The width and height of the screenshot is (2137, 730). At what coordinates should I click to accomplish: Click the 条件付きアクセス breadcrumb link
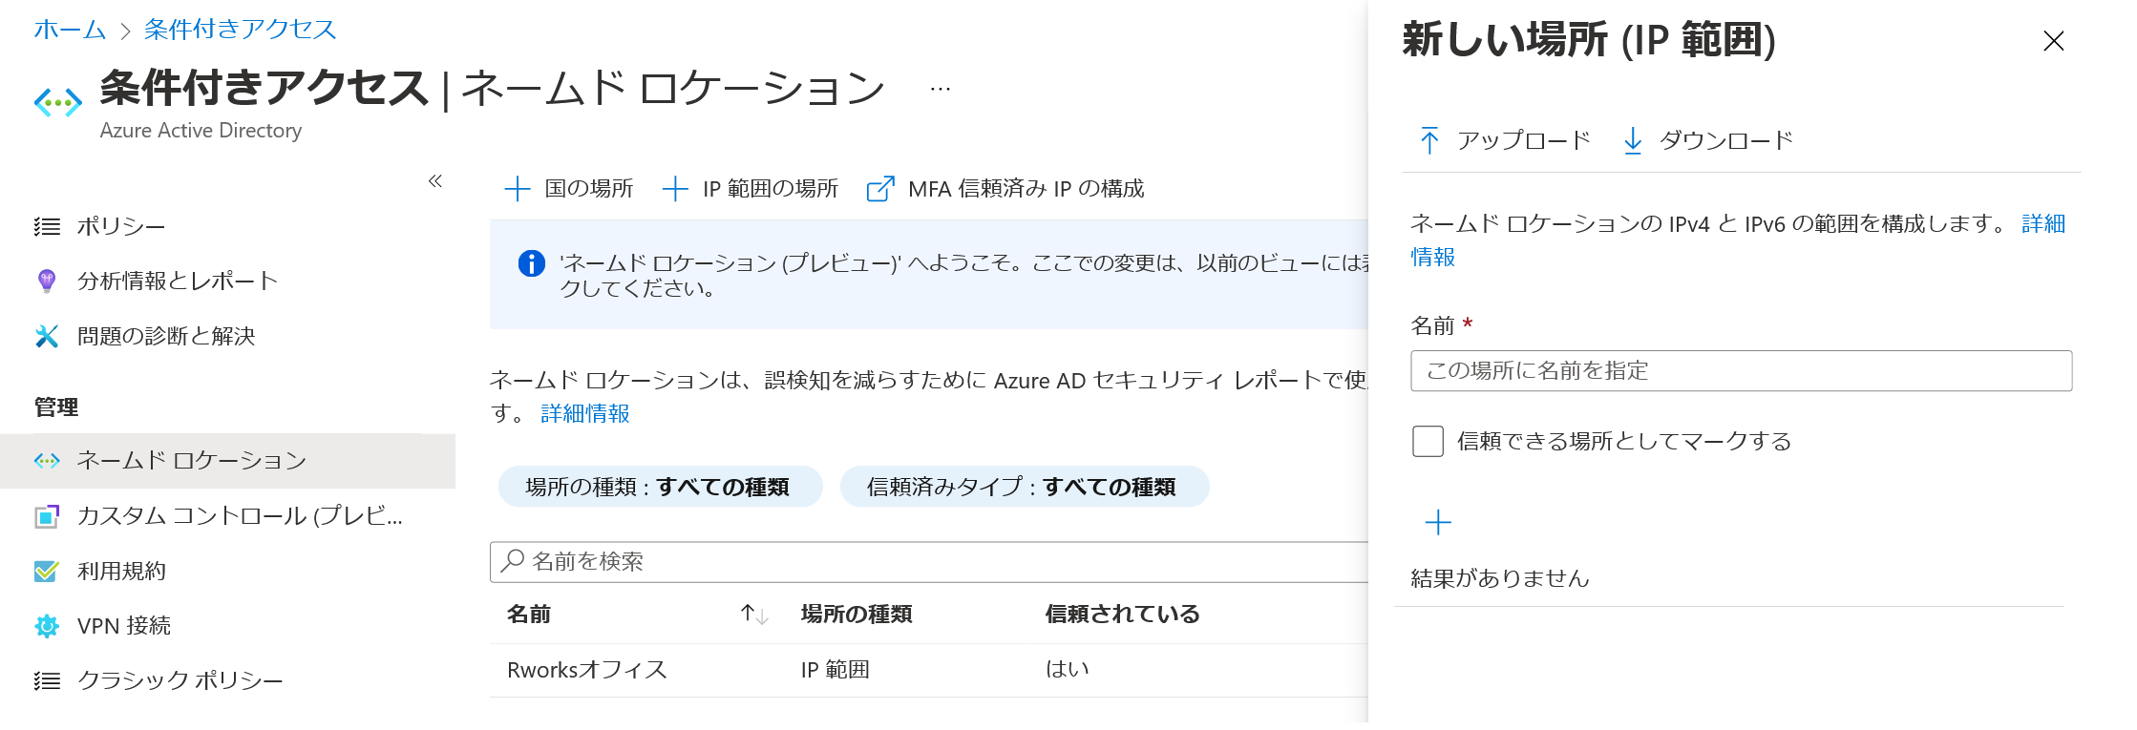coord(241,30)
